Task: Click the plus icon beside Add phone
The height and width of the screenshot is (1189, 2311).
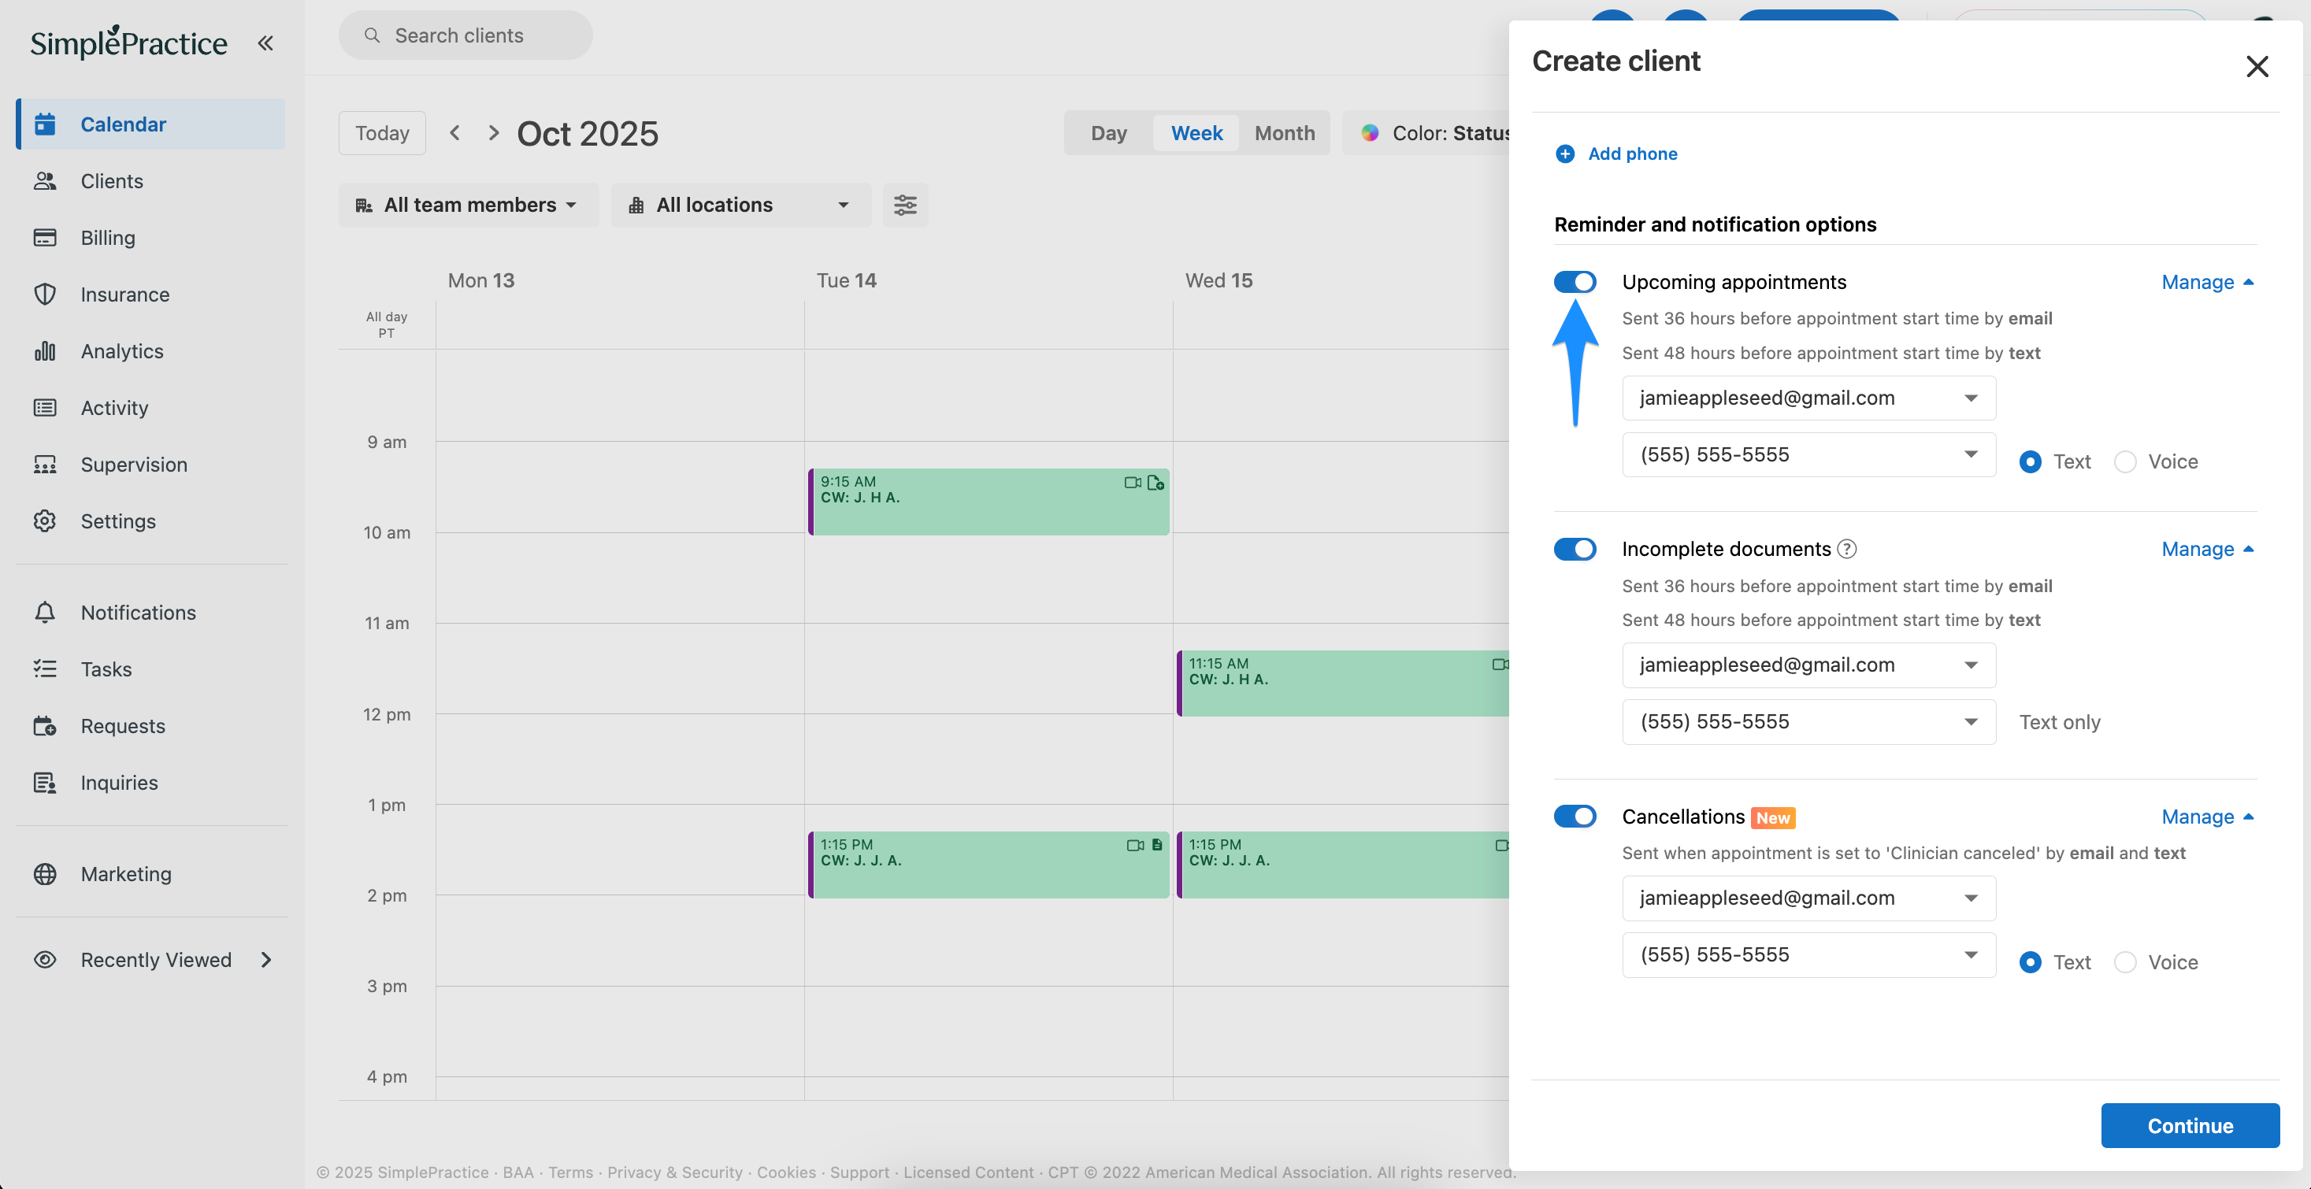Action: click(x=1564, y=154)
